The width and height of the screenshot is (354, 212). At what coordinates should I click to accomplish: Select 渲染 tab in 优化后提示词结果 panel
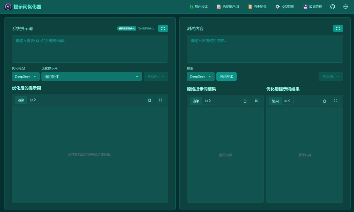point(275,101)
